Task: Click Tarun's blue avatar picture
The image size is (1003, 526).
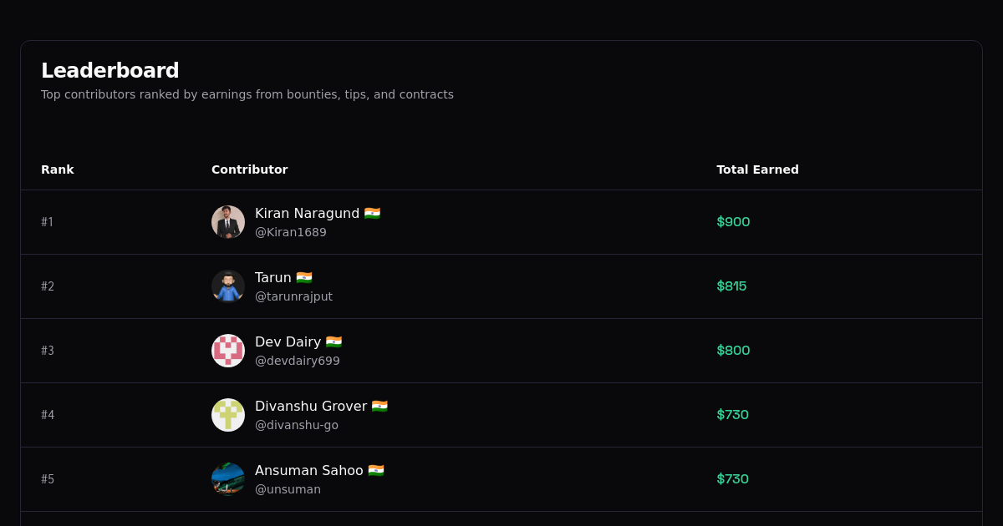Action: (227, 286)
